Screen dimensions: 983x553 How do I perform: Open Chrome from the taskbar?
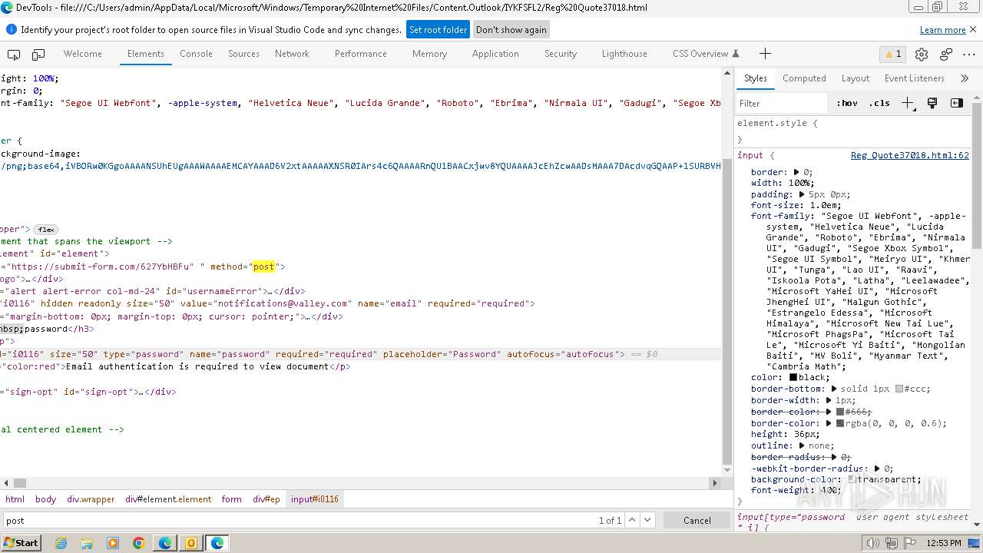click(x=139, y=543)
